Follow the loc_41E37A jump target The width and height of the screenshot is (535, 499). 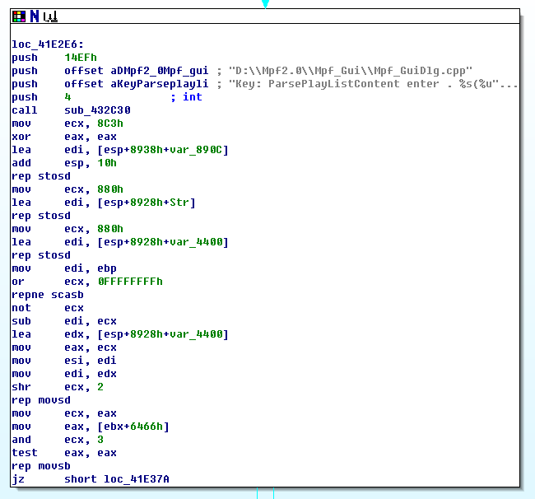[137, 479]
